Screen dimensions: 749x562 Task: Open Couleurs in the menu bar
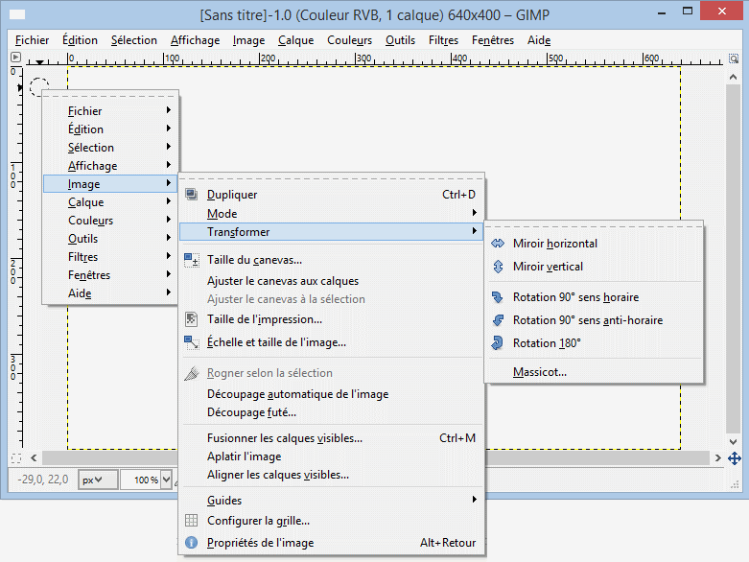tap(349, 40)
